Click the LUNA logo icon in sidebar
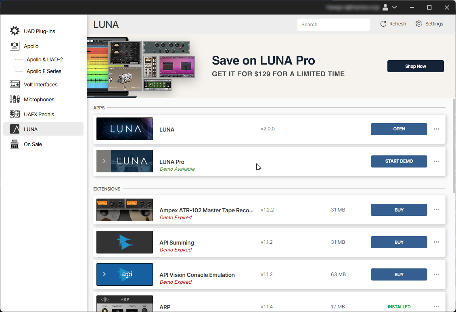The image size is (456, 312). click(15, 129)
